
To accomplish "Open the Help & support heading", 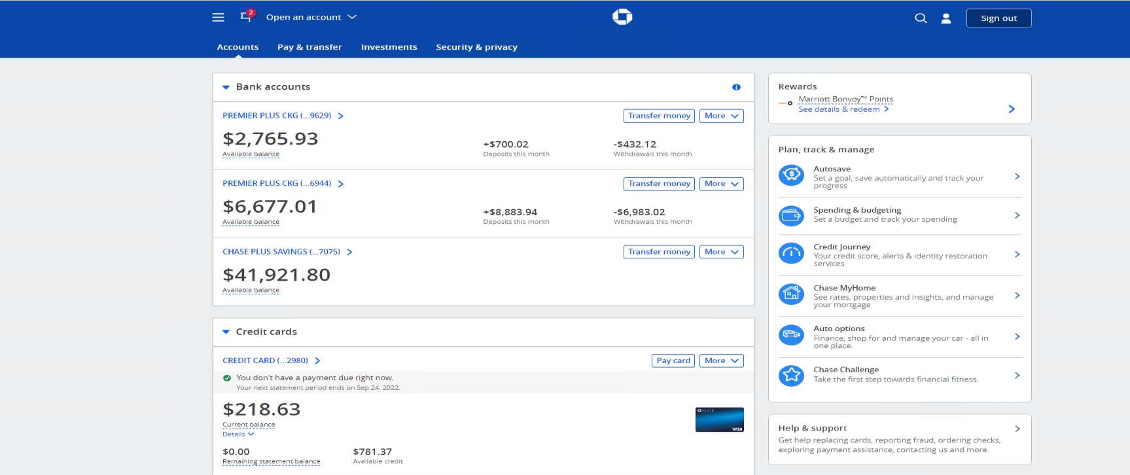I will point(813,429).
